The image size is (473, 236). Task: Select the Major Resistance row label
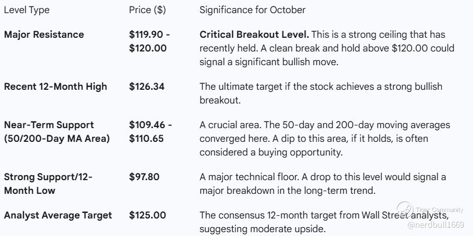(x=44, y=34)
